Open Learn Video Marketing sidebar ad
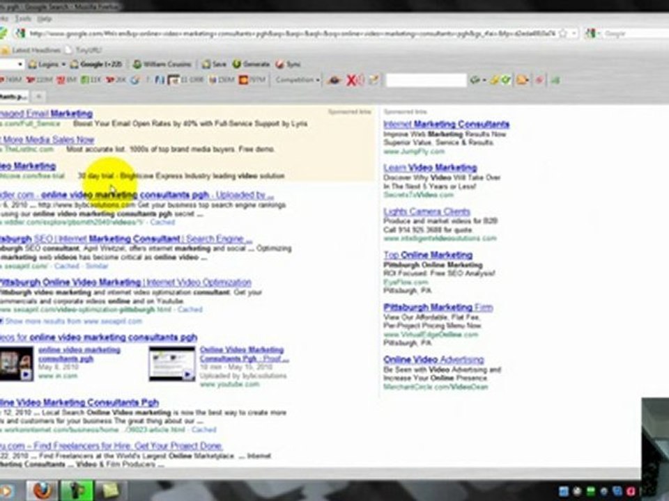Image resolution: width=669 pixels, height=501 pixels. click(430, 168)
